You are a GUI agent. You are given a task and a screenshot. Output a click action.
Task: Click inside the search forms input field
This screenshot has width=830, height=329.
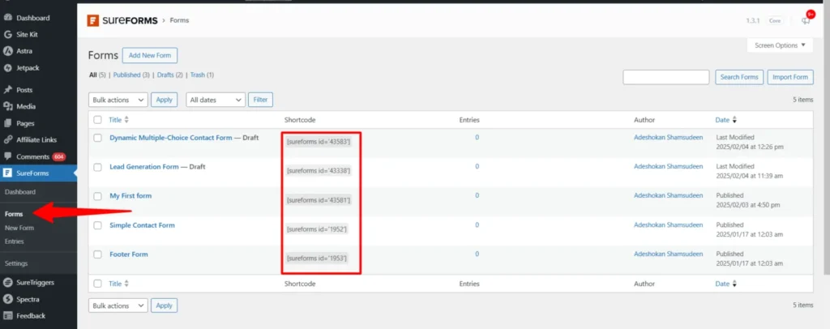tap(666, 77)
